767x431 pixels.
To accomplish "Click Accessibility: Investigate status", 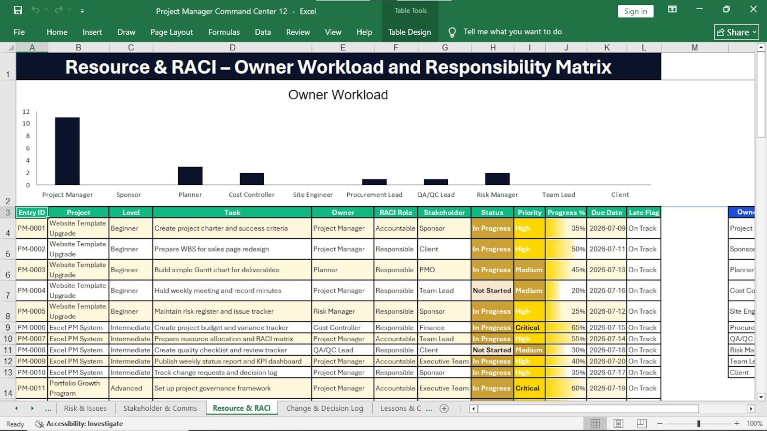I will point(79,424).
